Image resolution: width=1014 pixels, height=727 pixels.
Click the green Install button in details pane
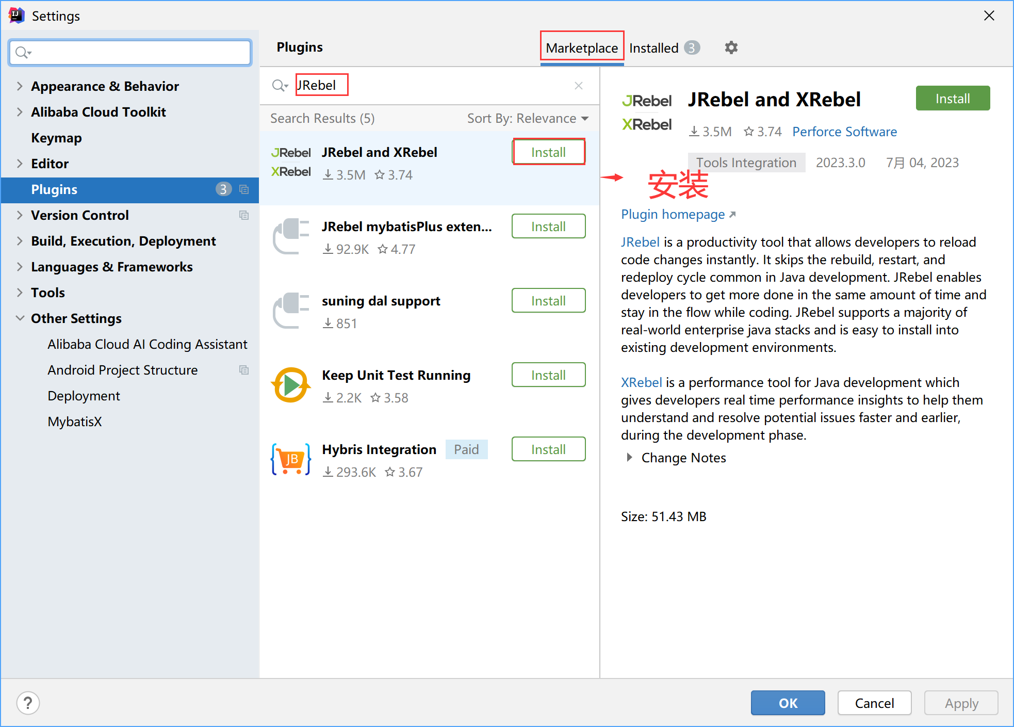(x=953, y=99)
